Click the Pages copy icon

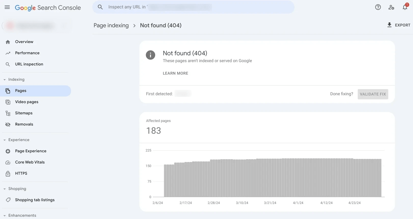coord(8,91)
